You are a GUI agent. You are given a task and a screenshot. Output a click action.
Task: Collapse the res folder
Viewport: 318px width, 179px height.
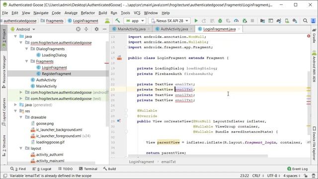[x=15, y=111]
